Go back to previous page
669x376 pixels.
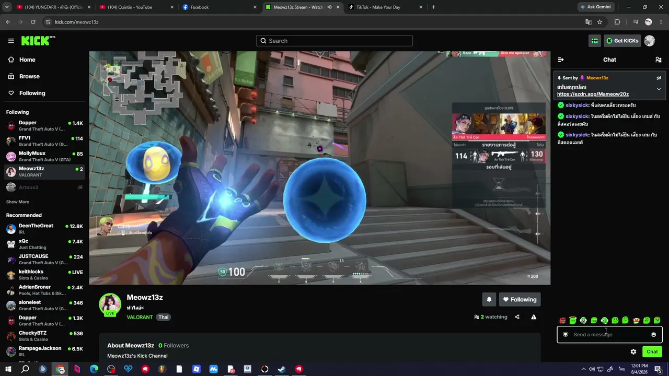pos(8,22)
